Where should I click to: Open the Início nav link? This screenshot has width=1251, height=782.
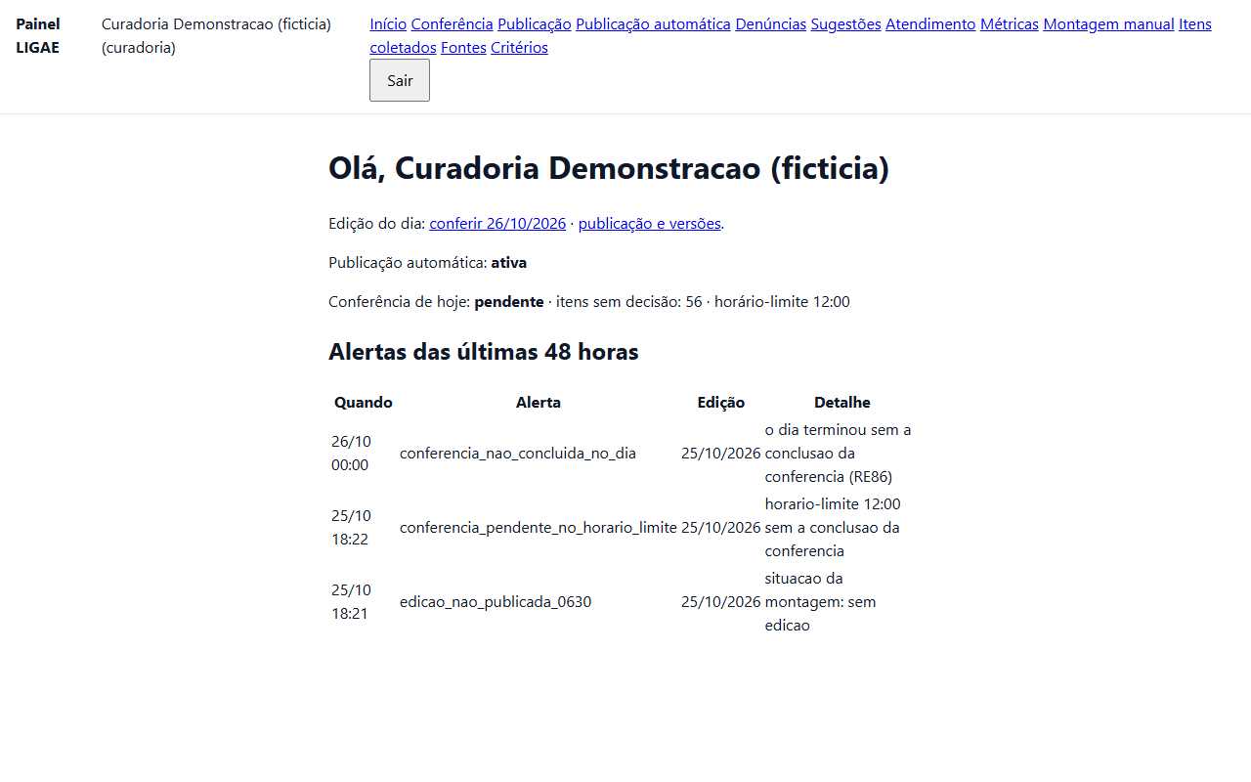coord(388,23)
